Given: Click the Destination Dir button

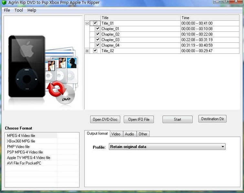Looking at the screenshot, I should 212,119.
